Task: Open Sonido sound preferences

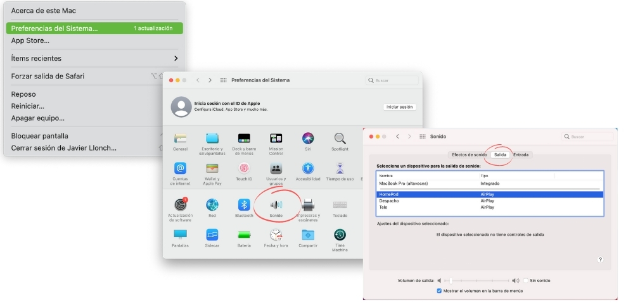Action: (x=276, y=205)
